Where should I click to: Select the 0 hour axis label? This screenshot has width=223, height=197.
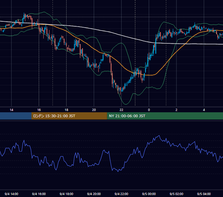(x=149, y=110)
